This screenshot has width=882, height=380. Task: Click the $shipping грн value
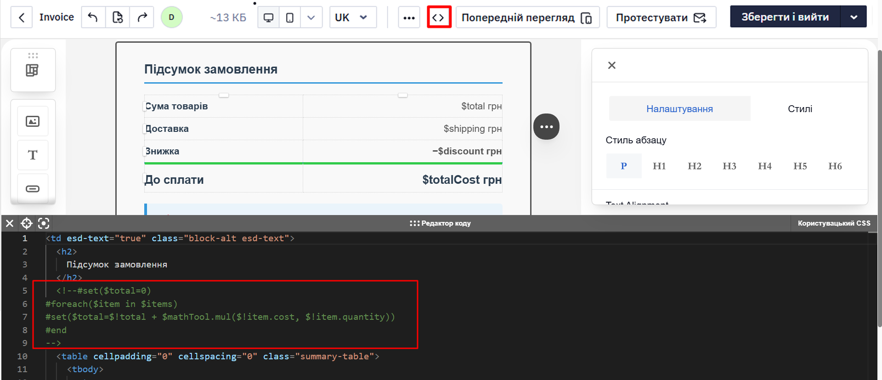[472, 129]
